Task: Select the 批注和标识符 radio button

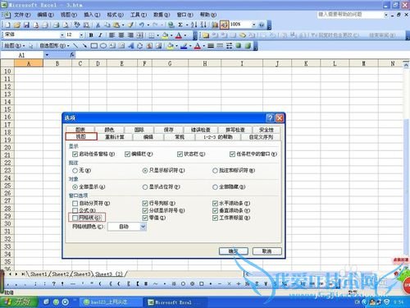Action: point(215,171)
